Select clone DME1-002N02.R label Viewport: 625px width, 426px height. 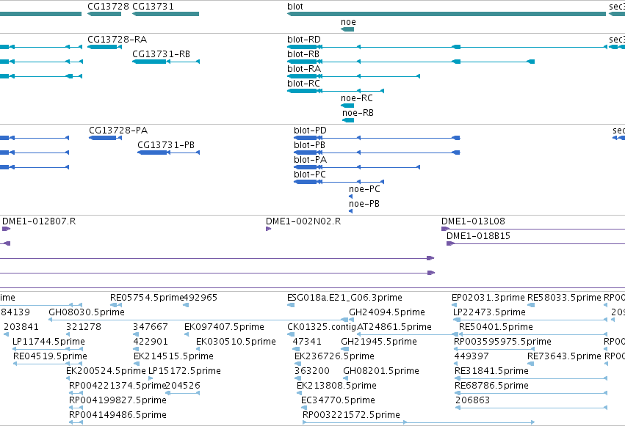coord(303,221)
